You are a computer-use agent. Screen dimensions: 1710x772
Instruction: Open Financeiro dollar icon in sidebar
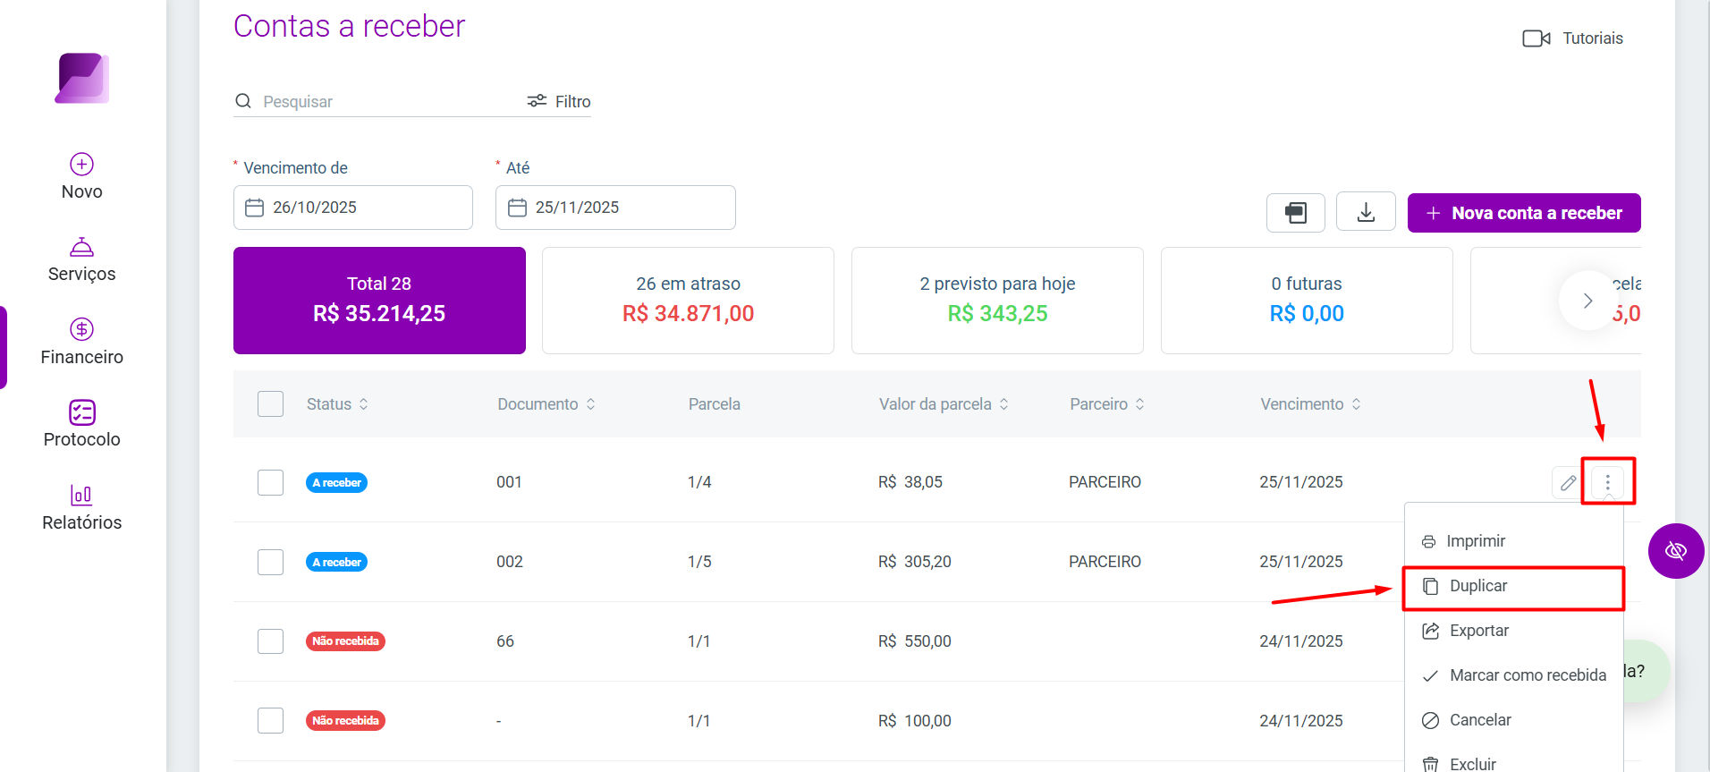81,329
